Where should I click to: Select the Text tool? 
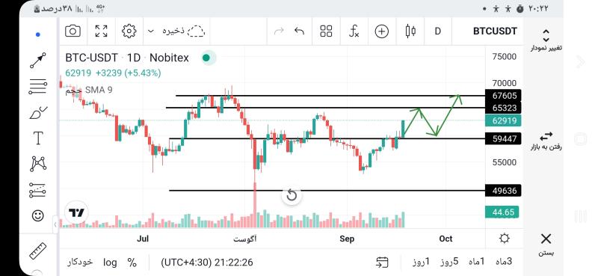(x=38, y=138)
